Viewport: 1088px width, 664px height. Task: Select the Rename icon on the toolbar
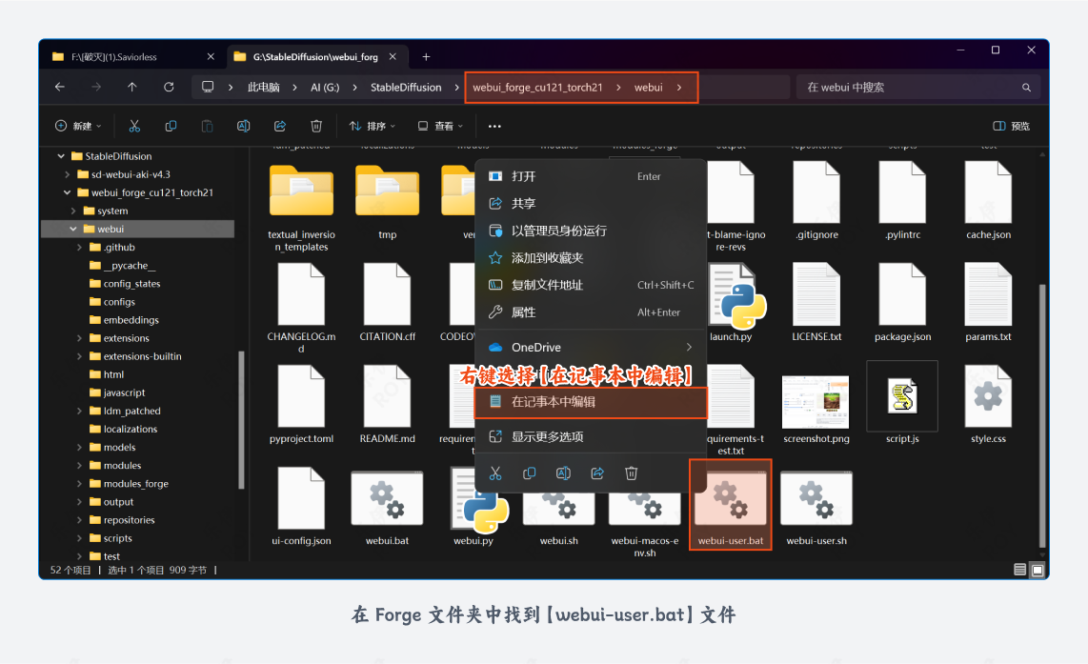click(243, 125)
